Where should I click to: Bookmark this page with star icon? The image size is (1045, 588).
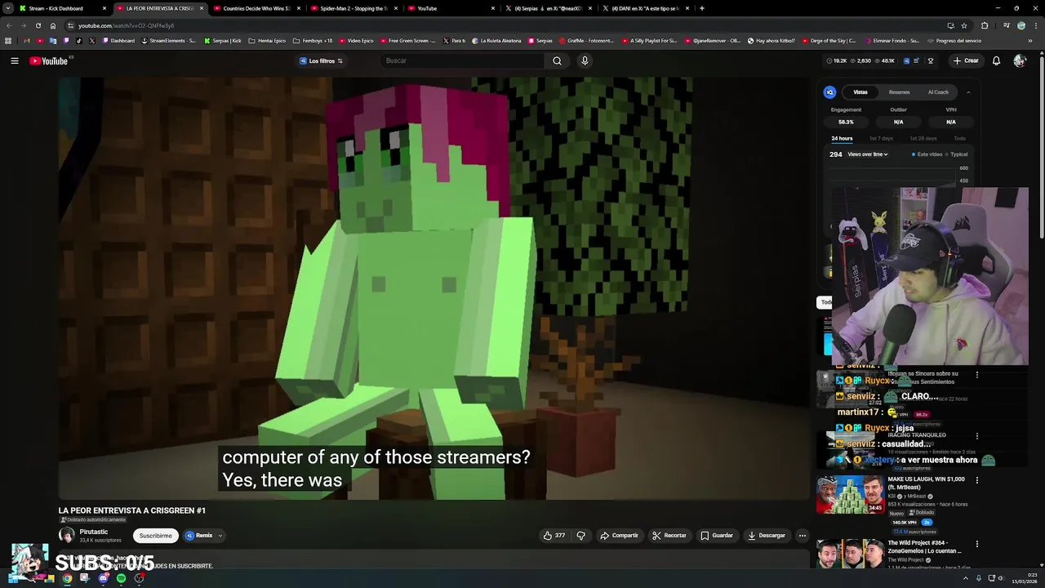click(x=963, y=25)
